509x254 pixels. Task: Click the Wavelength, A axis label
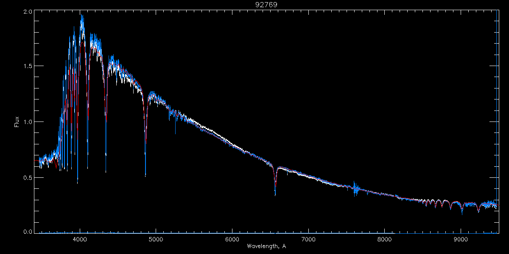(x=266, y=246)
